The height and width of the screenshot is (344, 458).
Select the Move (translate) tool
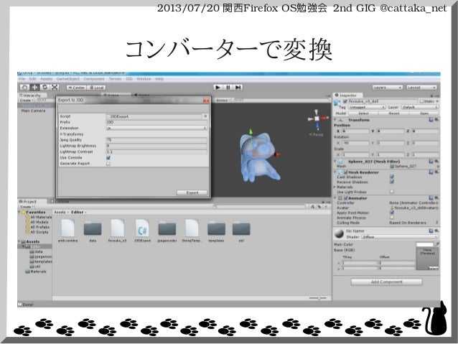(34, 87)
